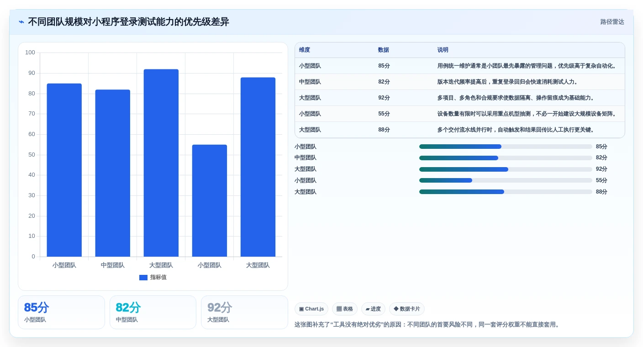Click the lightning icon beside the title
The height and width of the screenshot is (347, 643).
[x=21, y=22]
